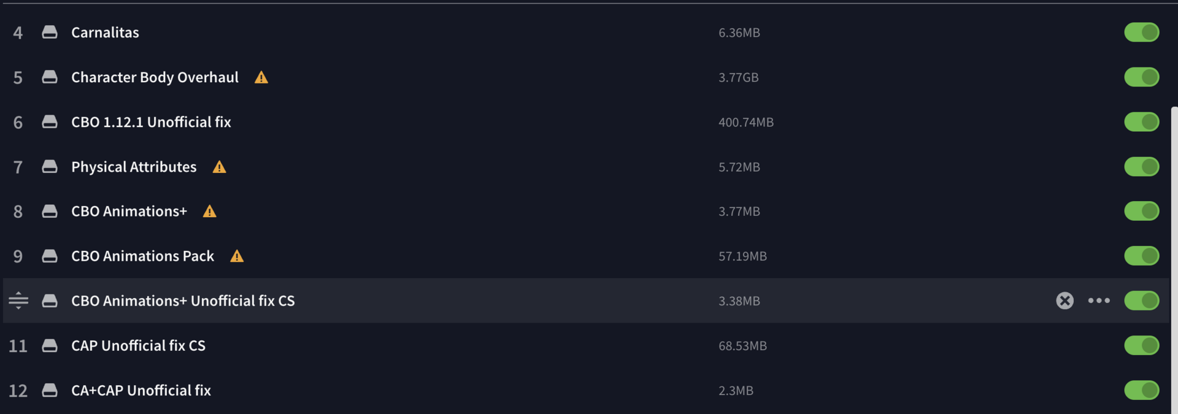1178x414 pixels.
Task: Turn off Physical Attributes mod switch
Action: tap(1141, 167)
